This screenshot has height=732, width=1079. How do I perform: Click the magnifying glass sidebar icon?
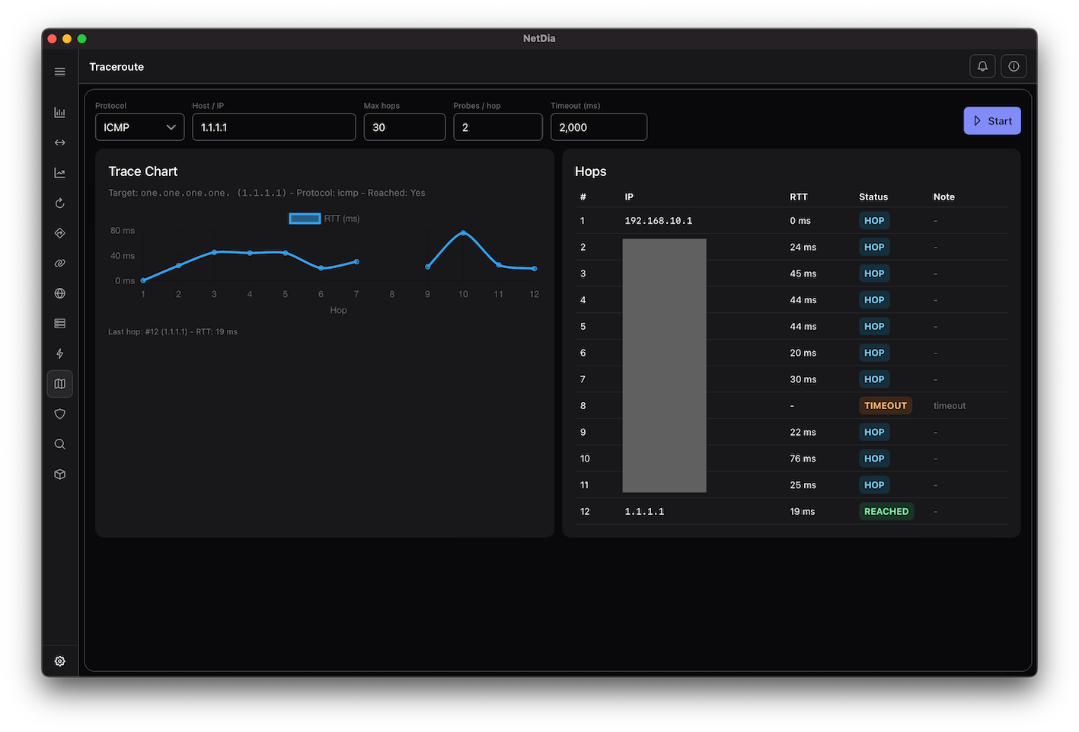pyautogui.click(x=60, y=444)
